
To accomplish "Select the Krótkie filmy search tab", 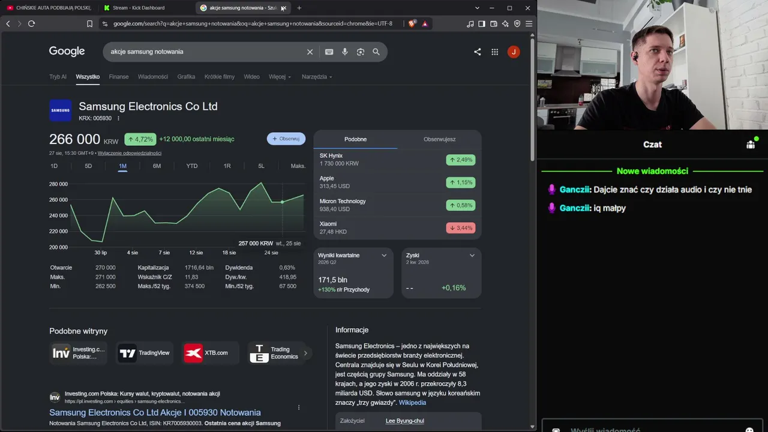I will (x=220, y=77).
